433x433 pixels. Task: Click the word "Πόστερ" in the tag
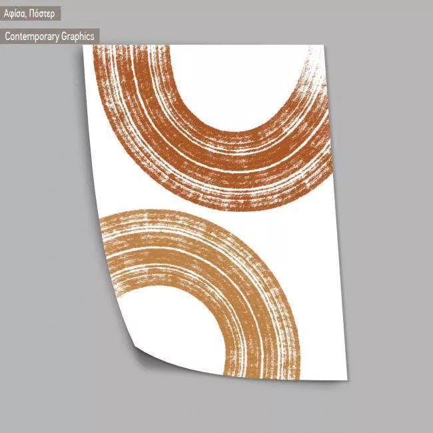coord(44,13)
